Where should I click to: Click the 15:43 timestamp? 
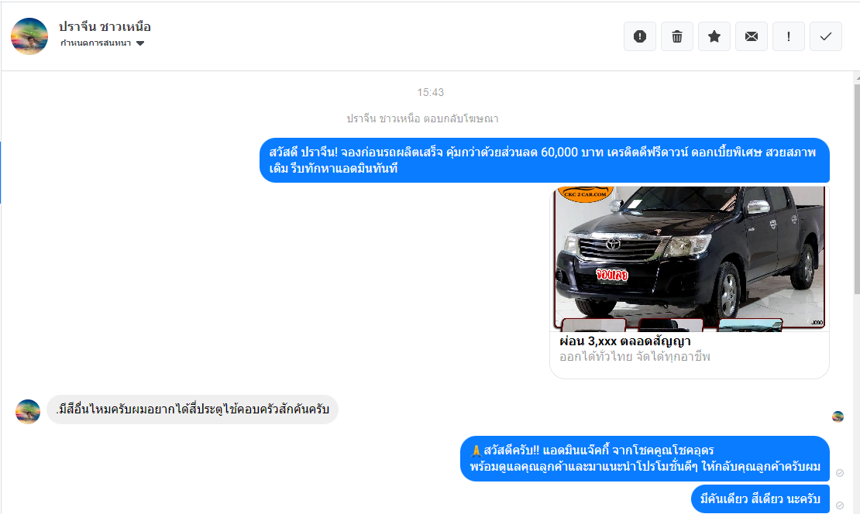431,92
